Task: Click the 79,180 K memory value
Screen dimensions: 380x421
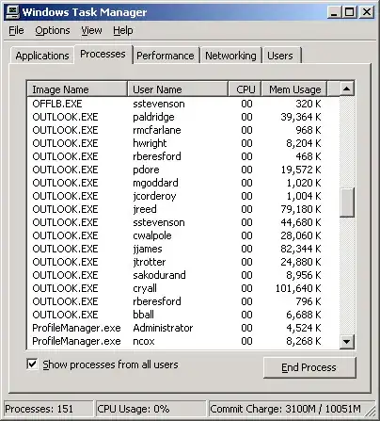Action: 301,209
